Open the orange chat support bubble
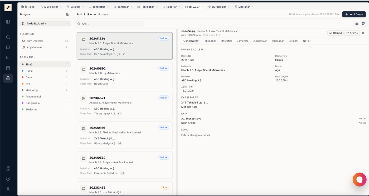Image resolution: width=369 pixels, height=196 pixels. [359, 179]
